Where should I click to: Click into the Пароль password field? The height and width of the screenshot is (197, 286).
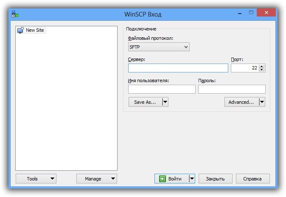[232, 89]
